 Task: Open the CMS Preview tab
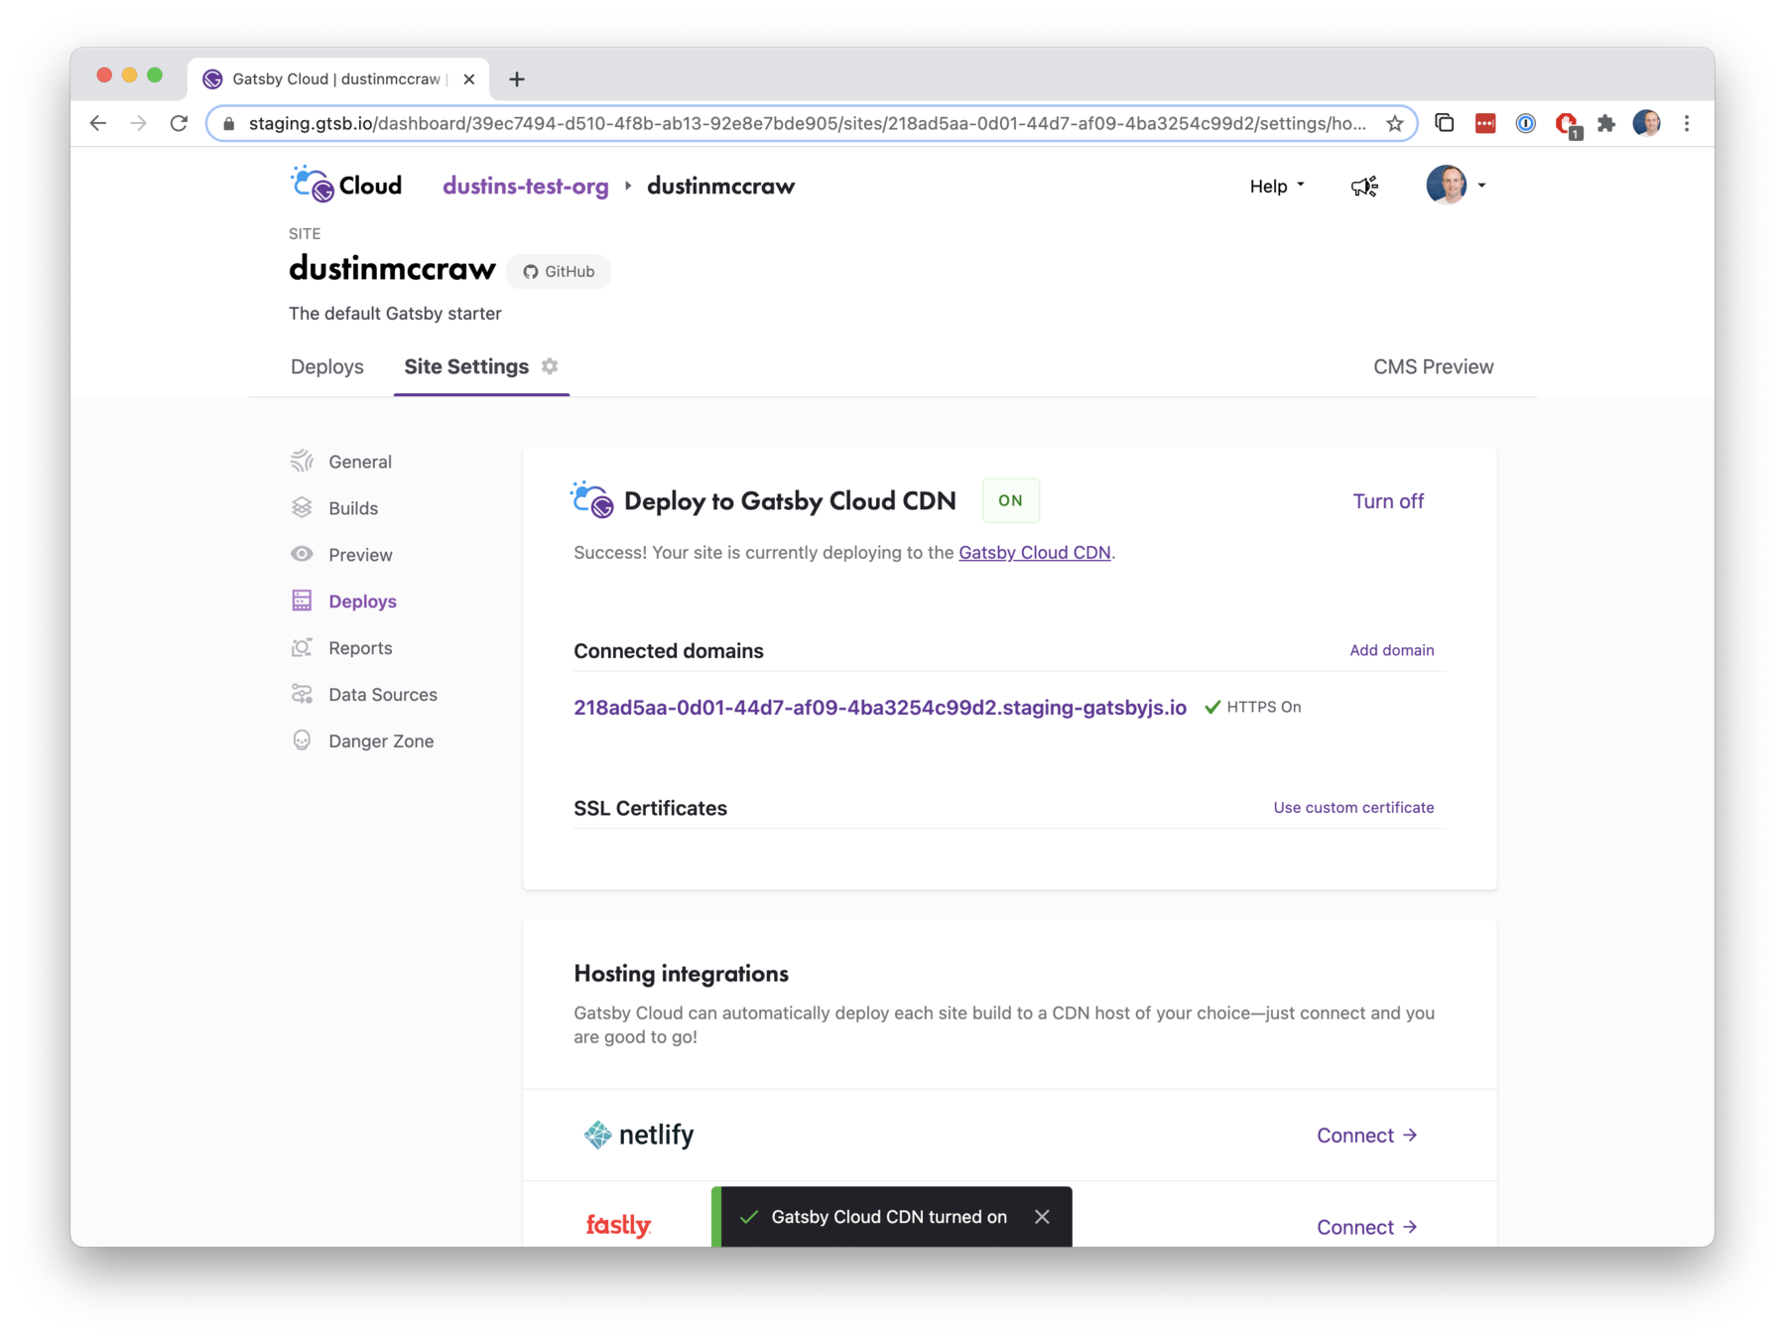point(1433,366)
